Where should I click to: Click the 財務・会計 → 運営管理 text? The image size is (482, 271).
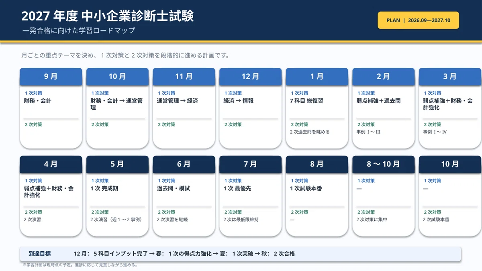coord(116,104)
